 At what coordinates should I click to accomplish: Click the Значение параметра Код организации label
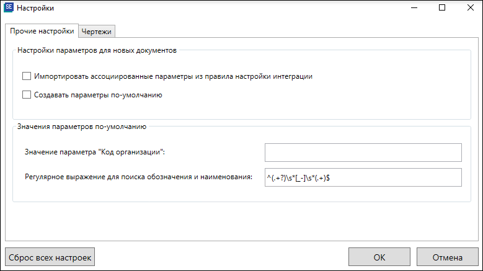pos(95,152)
